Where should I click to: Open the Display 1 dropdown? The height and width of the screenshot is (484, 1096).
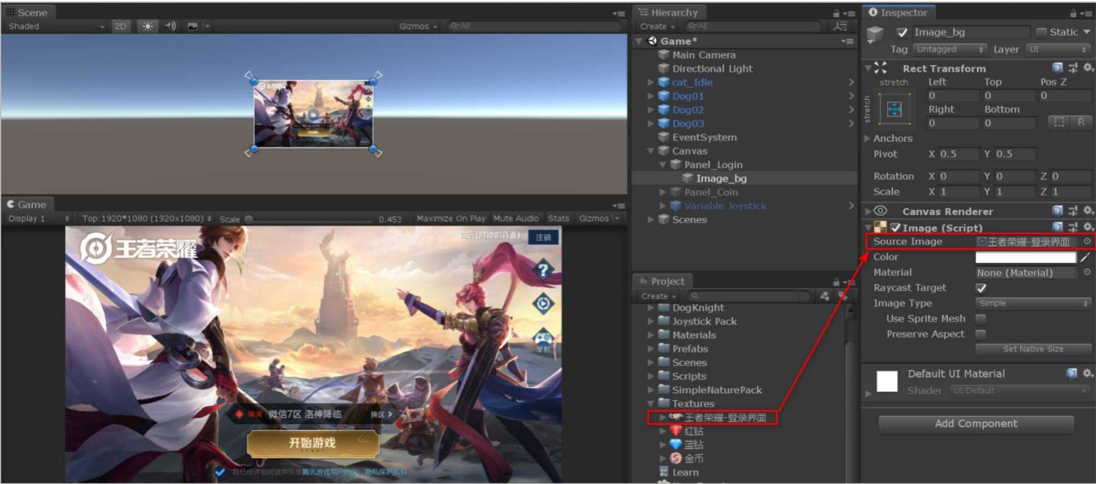[x=39, y=218]
